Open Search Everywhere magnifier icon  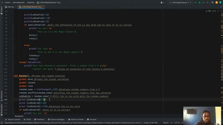(213, 2)
